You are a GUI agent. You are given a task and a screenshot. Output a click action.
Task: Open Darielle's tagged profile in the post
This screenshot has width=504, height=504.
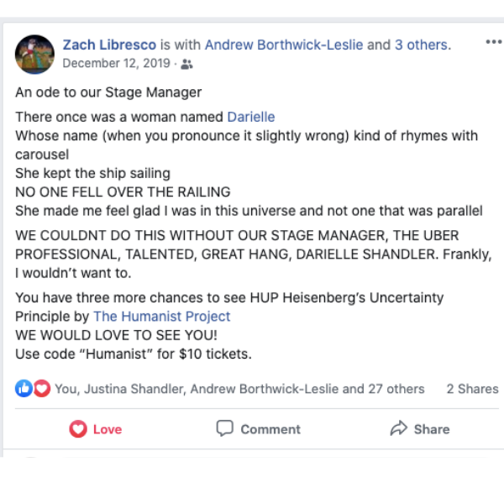tap(250, 117)
